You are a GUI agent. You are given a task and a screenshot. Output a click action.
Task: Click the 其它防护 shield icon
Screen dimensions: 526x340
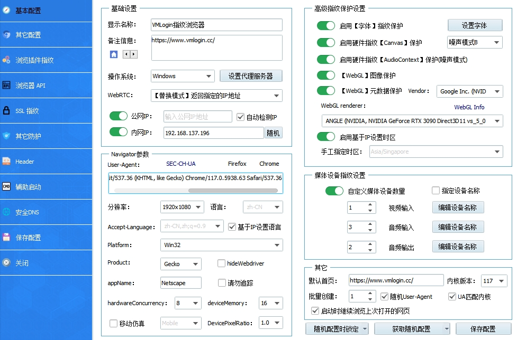(x=29, y=136)
